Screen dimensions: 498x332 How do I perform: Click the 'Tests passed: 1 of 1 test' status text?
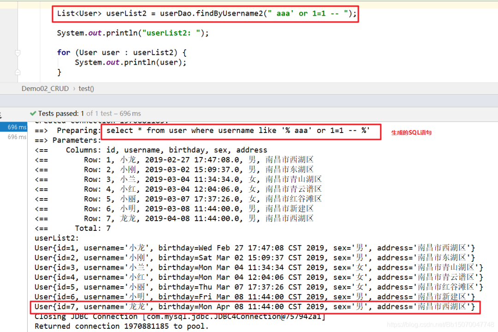pyautogui.click(x=89, y=114)
